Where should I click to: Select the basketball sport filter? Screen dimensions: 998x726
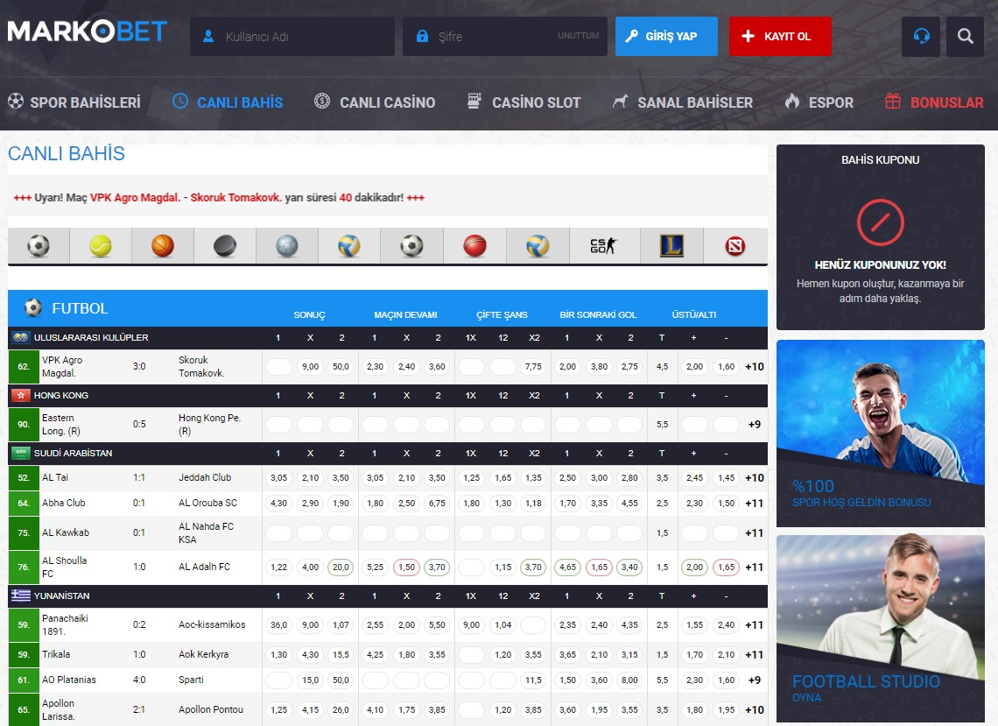point(163,246)
